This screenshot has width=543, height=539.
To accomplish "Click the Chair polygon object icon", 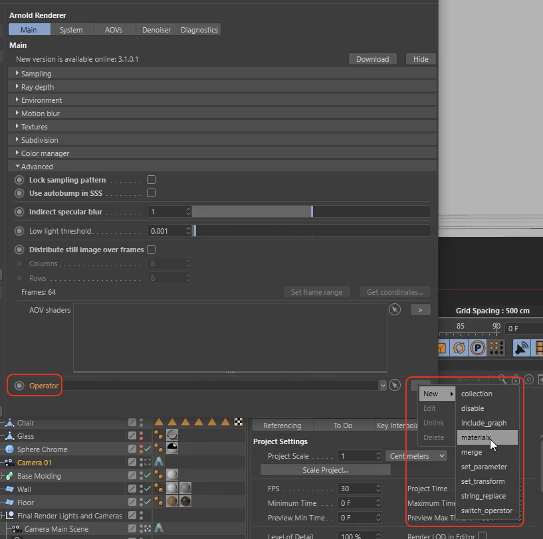I will (x=10, y=423).
